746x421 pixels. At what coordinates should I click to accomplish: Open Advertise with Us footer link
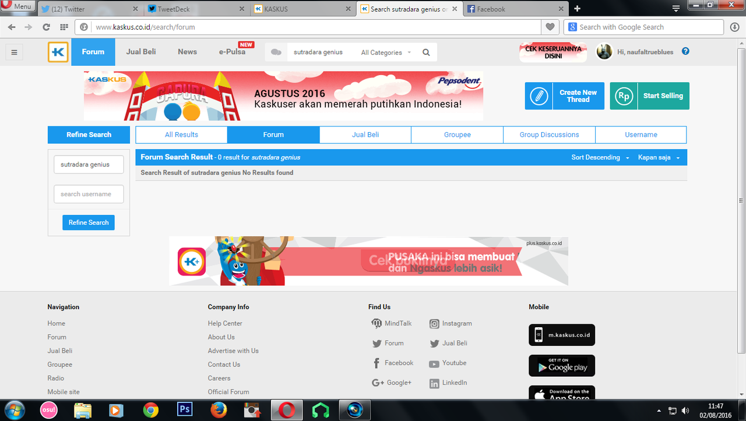tap(233, 351)
